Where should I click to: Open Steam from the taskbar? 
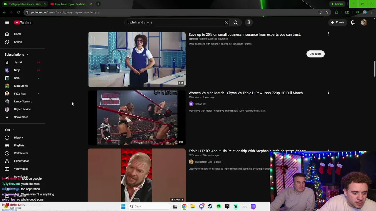210,206
